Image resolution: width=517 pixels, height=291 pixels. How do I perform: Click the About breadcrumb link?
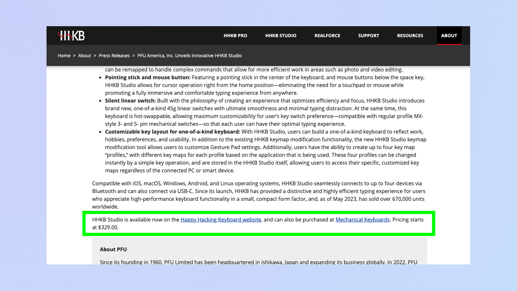pyautogui.click(x=85, y=56)
